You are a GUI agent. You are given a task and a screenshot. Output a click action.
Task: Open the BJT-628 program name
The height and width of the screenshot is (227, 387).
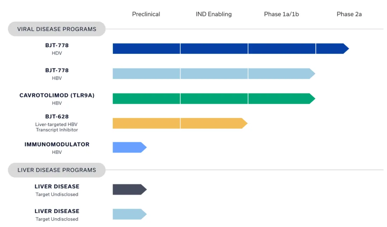[x=57, y=117]
